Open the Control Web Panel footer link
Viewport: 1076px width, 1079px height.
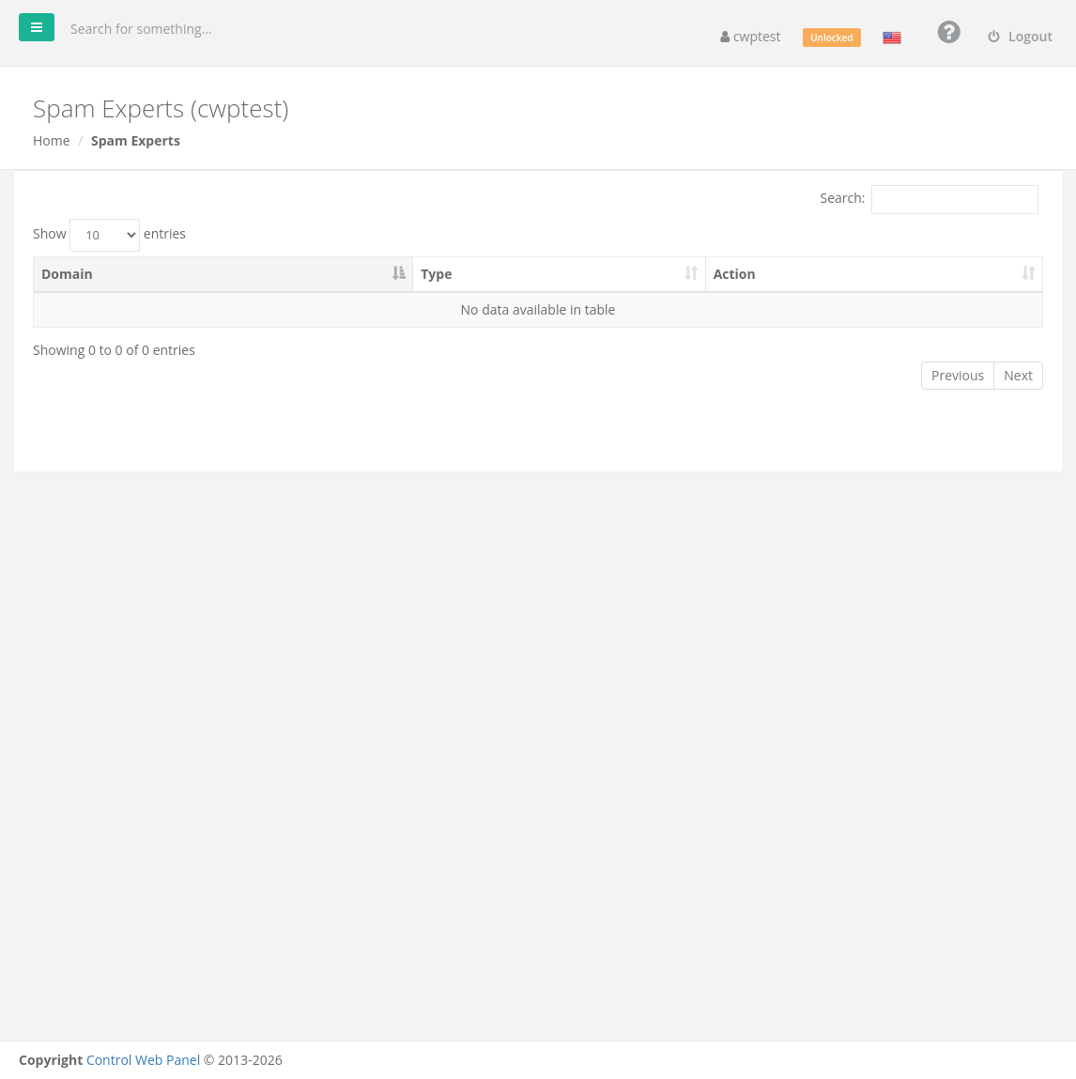(x=143, y=1059)
